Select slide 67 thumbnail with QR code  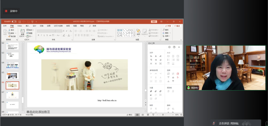(12, 95)
